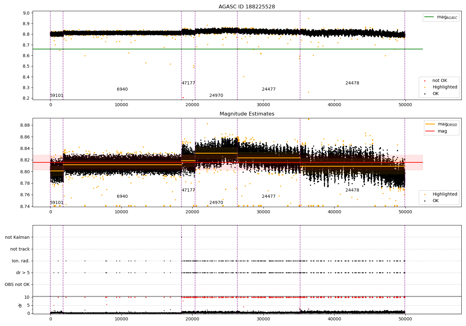Click obsid label 47177 in the AGASC ID plot
This screenshot has width=466, height=326.
click(x=188, y=83)
